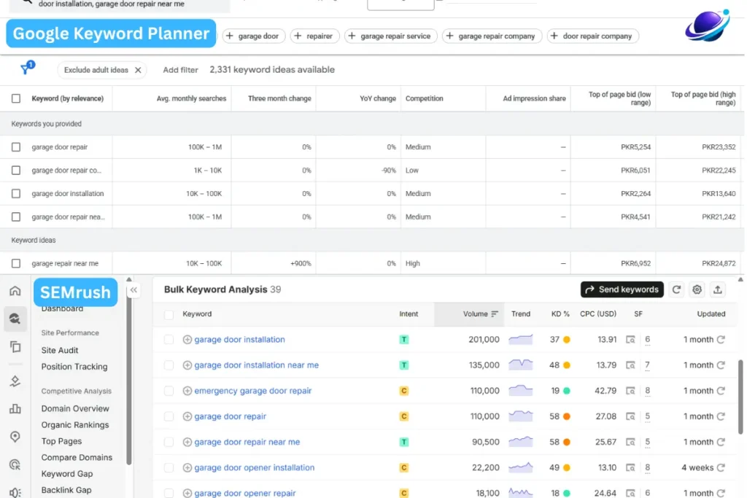Viewport: 747px width, 498px height.
Task: Open the location pin icon in SEMrush sidebar
Action: [15, 437]
